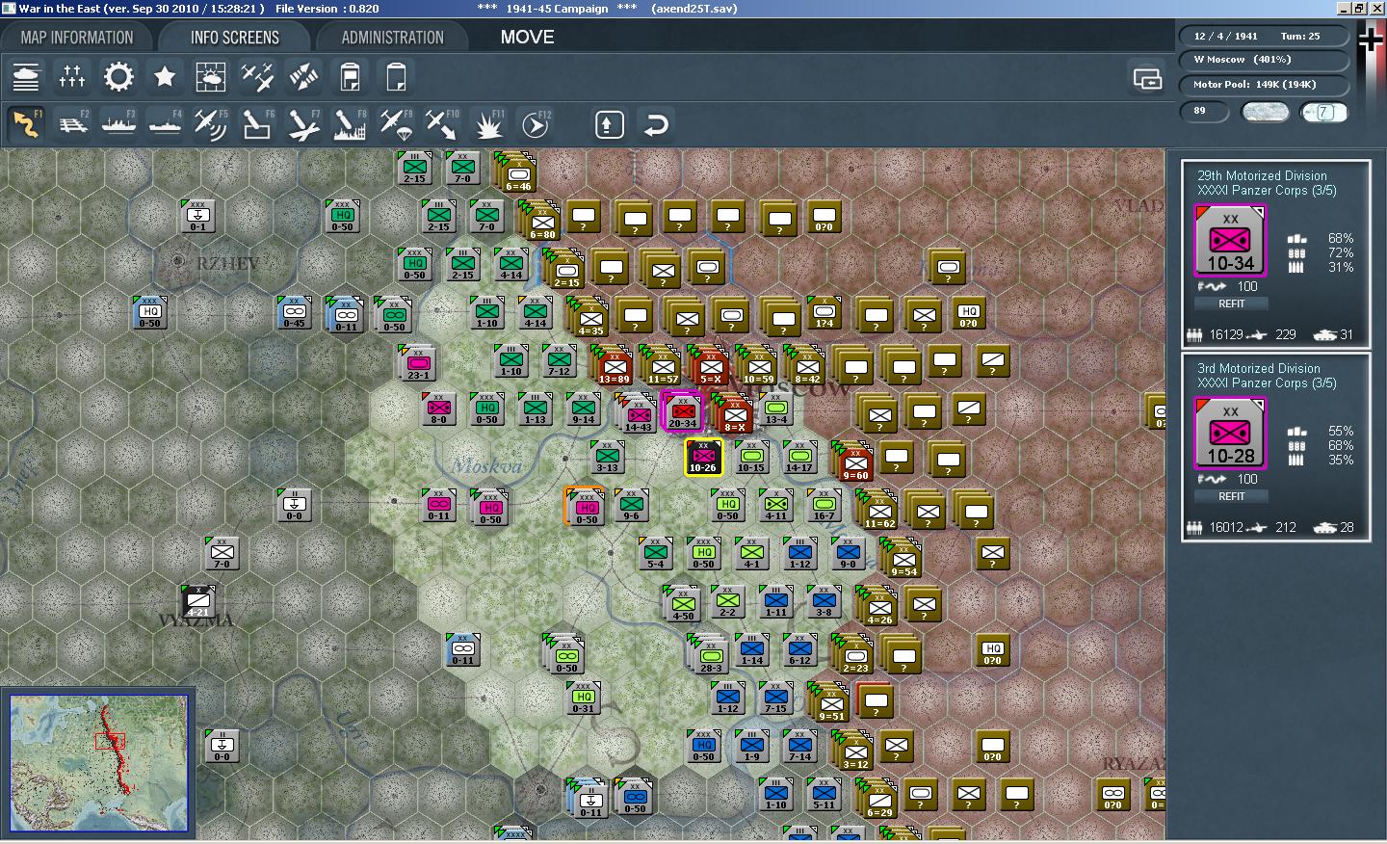Select the highlighted 20-34 unit on map
1387x844 pixels.
[682, 411]
